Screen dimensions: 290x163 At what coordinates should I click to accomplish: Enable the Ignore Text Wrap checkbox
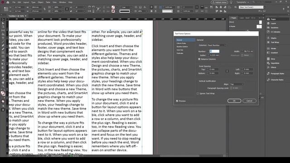(198, 93)
